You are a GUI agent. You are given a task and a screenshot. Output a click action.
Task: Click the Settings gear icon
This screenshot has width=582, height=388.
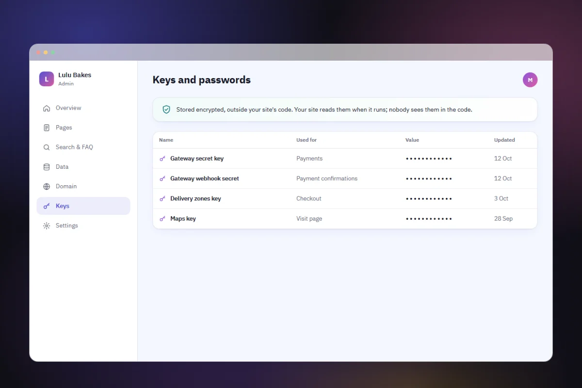point(47,226)
